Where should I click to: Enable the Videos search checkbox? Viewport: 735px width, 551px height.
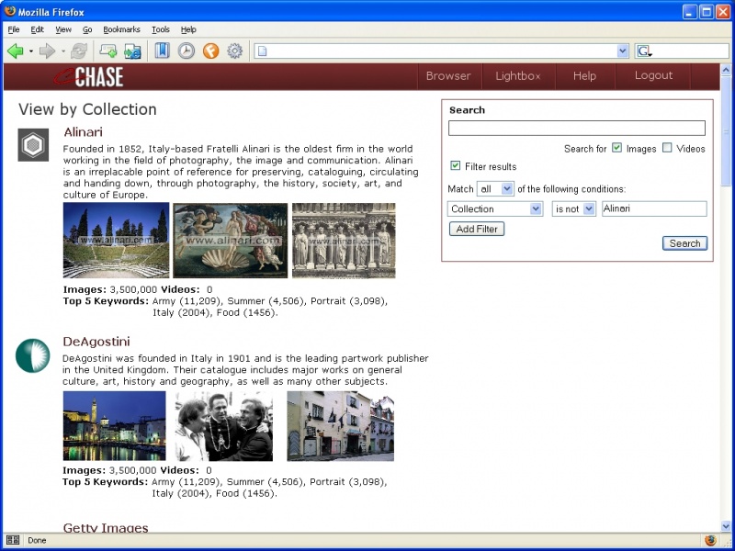[668, 148]
